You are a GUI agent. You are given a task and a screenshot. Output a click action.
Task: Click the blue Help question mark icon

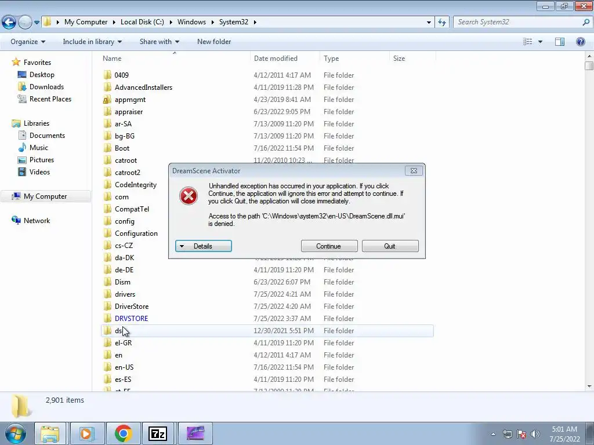pyautogui.click(x=580, y=42)
